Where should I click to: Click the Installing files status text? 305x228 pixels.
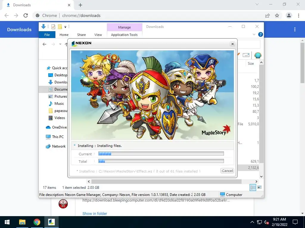click(100, 145)
